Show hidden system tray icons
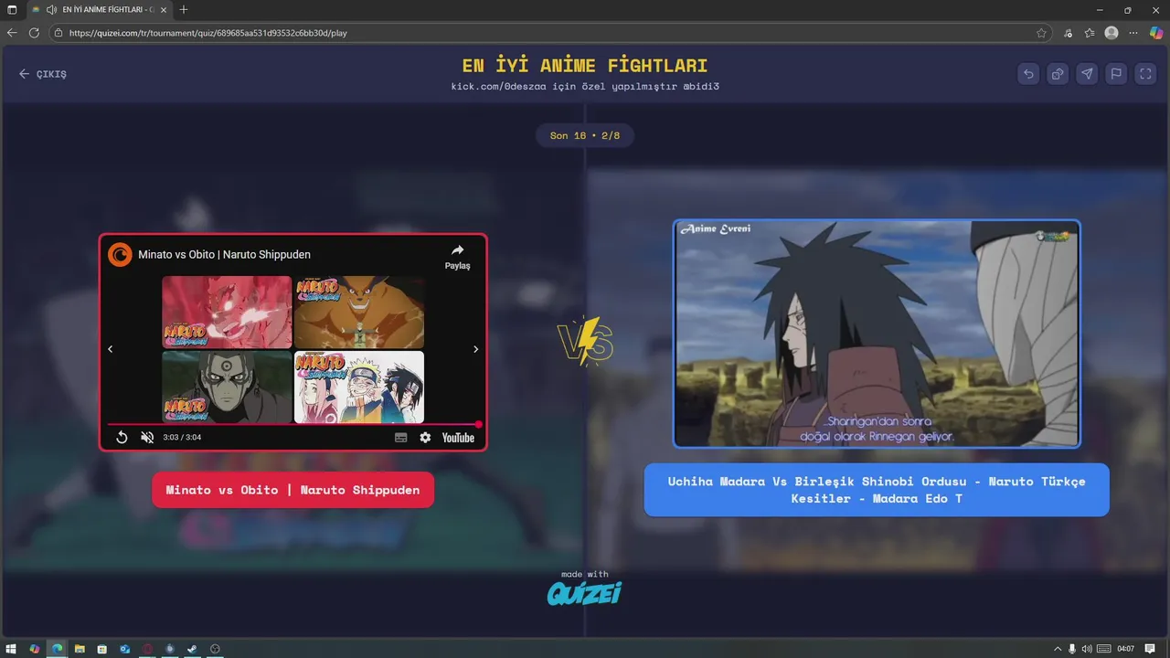 (x=1058, y=649)
